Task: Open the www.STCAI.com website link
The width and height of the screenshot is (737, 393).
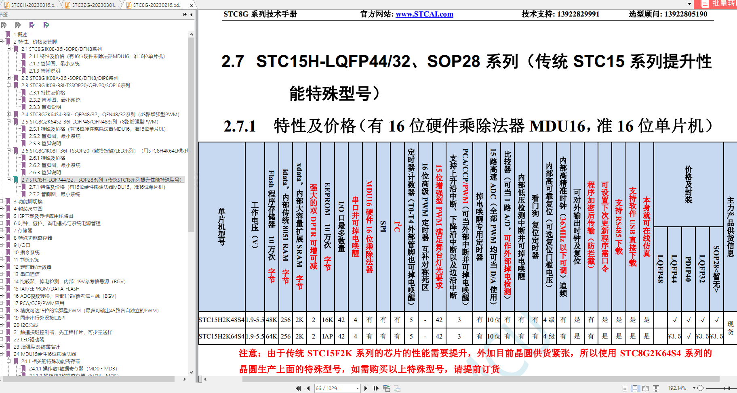Action: 424,14
